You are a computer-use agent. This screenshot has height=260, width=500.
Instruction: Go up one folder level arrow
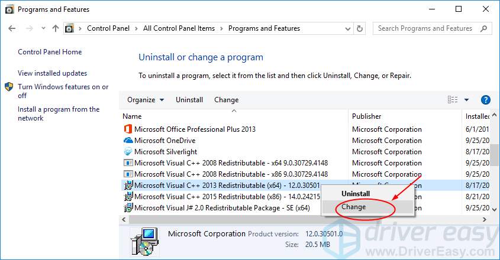pyautogui.click(x=56, y=28)
